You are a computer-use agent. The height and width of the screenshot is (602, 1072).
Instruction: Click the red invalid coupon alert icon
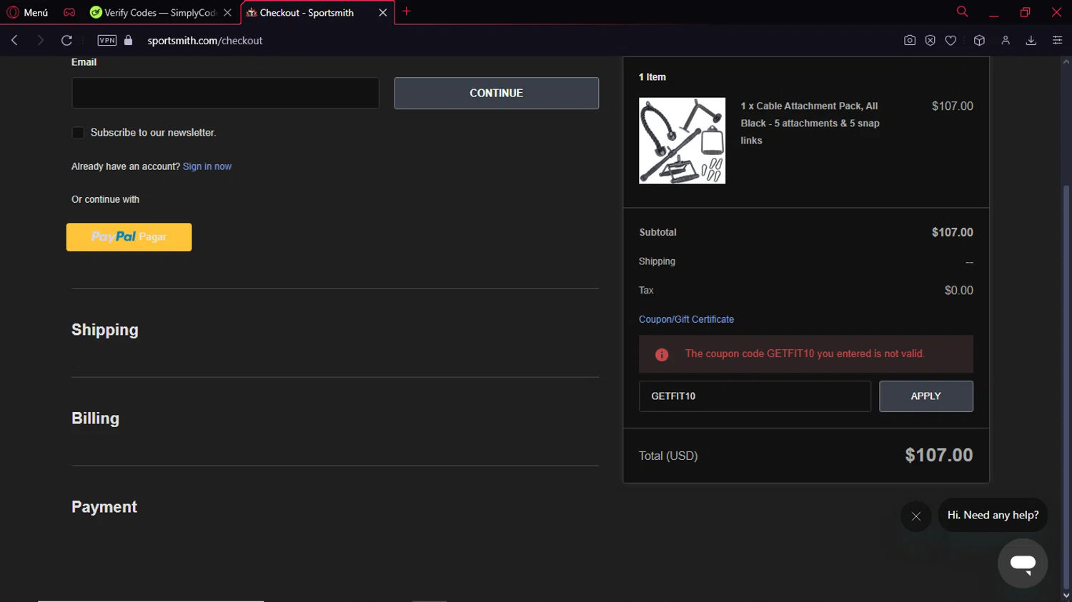point(662,354)
